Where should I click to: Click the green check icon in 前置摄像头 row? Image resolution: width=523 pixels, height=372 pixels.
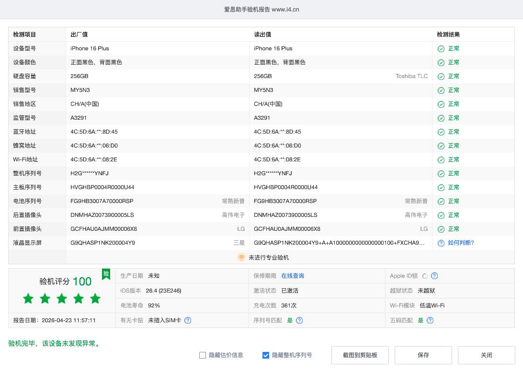(x=441, y=229)
